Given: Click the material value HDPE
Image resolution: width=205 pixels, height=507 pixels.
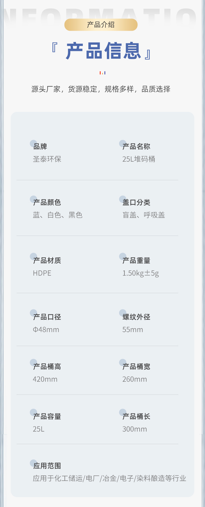Looking at the screenshot, I should pos(42,273).
